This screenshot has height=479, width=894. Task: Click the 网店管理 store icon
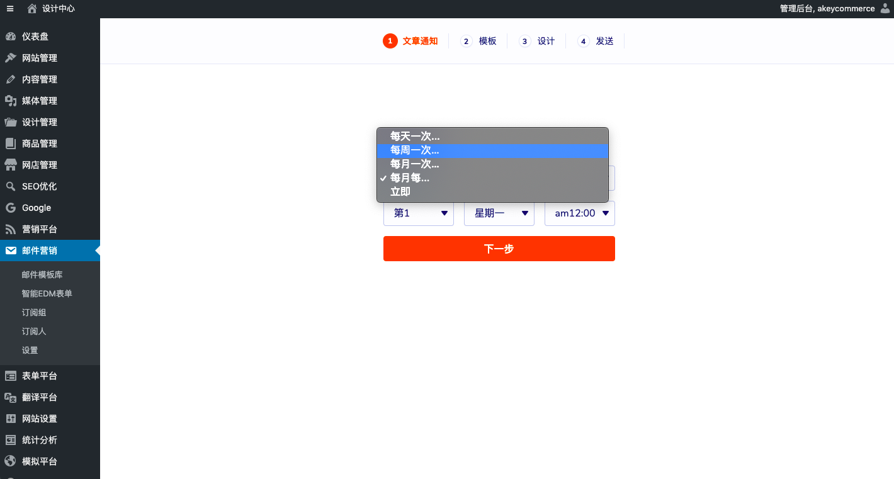pos(11,165)
